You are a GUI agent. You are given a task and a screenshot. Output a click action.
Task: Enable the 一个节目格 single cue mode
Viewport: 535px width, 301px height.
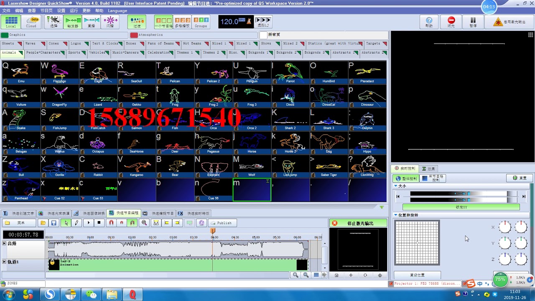(x=163, y=22)
